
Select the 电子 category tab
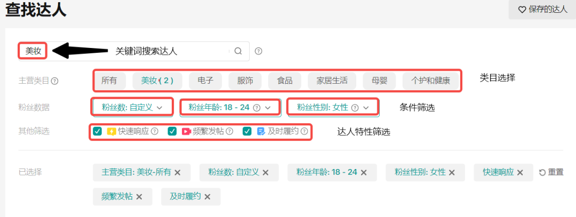click(205, 81)
